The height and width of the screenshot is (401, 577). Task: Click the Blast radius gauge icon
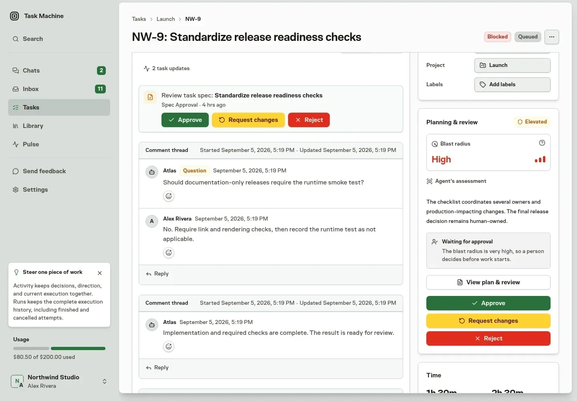[x=435, y=144]
